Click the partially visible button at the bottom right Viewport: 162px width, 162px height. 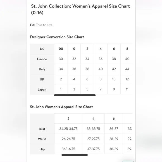pyautogui.click(x=128, y=161)
